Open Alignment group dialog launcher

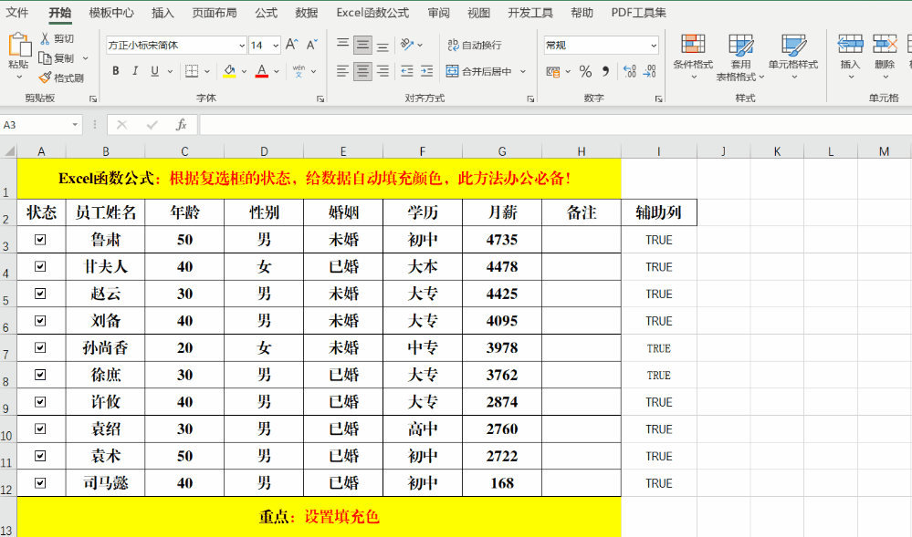point(530,99)
